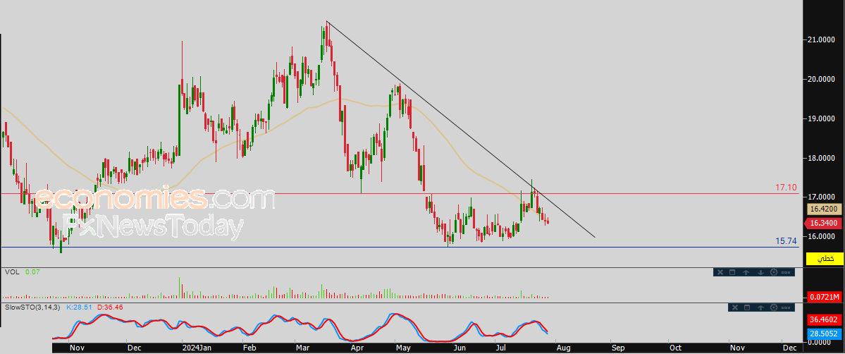Click the red 36.4602 stochastic tag
The image size is (845, 354).
(825, 320)
